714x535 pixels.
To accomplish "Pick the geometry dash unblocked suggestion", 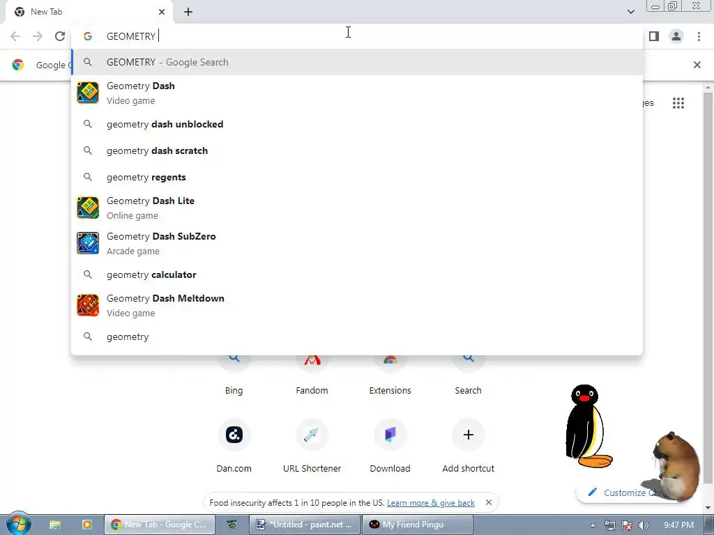I will [357, 124].
